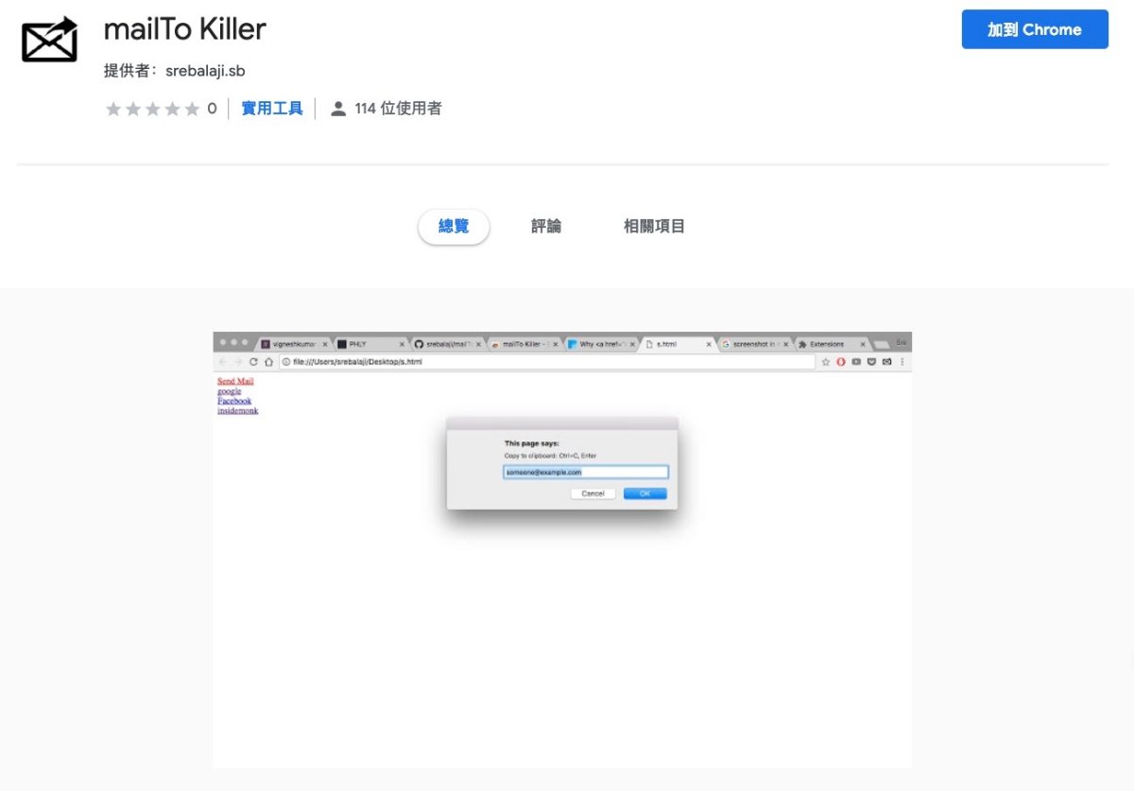Click the fifth rating star
The image size is (1134, 791).
pos(192,109)
